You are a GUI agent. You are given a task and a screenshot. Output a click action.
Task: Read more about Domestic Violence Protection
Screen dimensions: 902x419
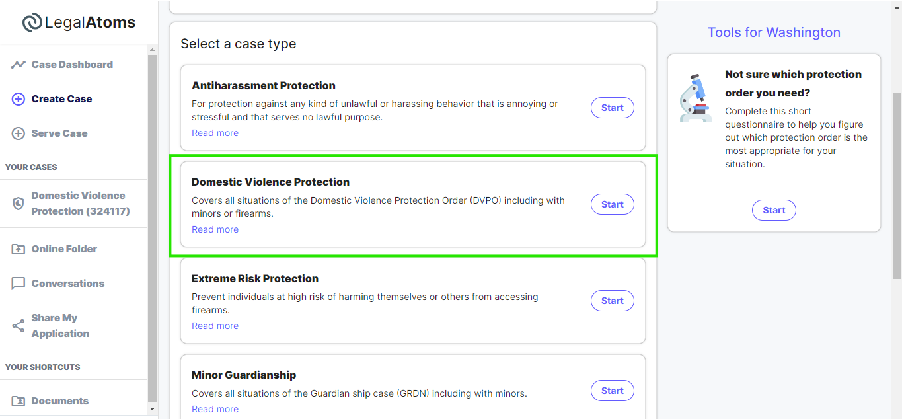coord(215,229)
